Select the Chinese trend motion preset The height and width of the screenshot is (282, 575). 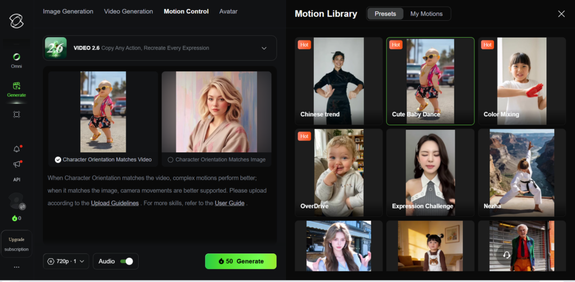coord(339,81)
